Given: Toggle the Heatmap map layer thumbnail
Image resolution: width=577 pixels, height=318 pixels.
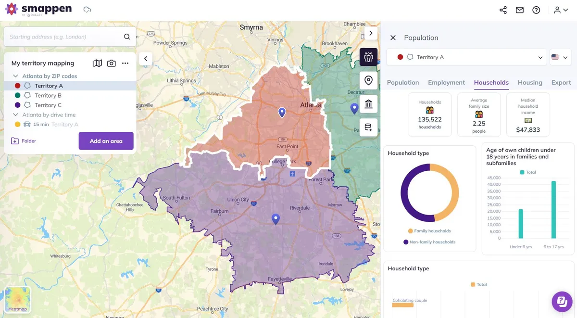Looking at the screenshot, I should coord(18,300).
